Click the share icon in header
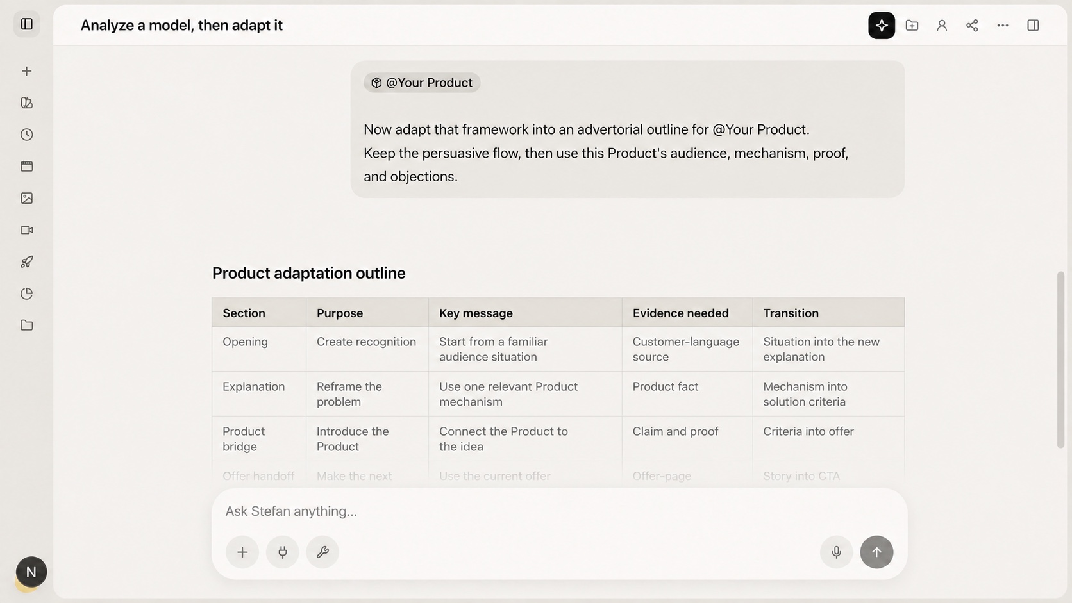The width and height of the screenshot is (1072, 603). tap(972, 25)
